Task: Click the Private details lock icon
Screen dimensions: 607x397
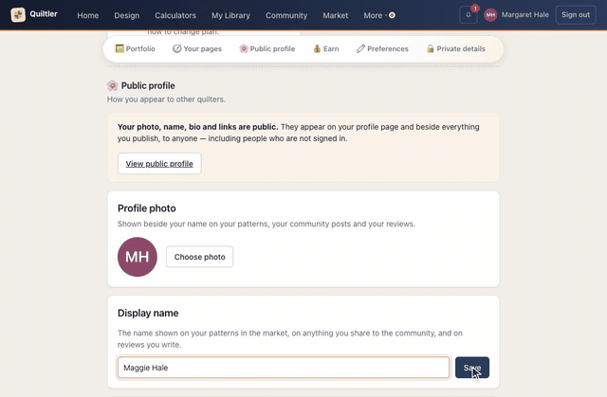Action: tap(430, 48)
